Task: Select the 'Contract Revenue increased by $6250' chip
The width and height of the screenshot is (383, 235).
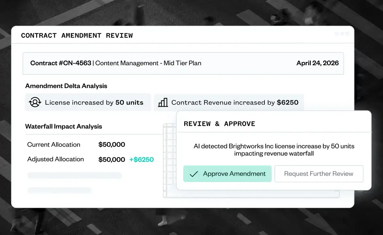Action: (229, 102)
